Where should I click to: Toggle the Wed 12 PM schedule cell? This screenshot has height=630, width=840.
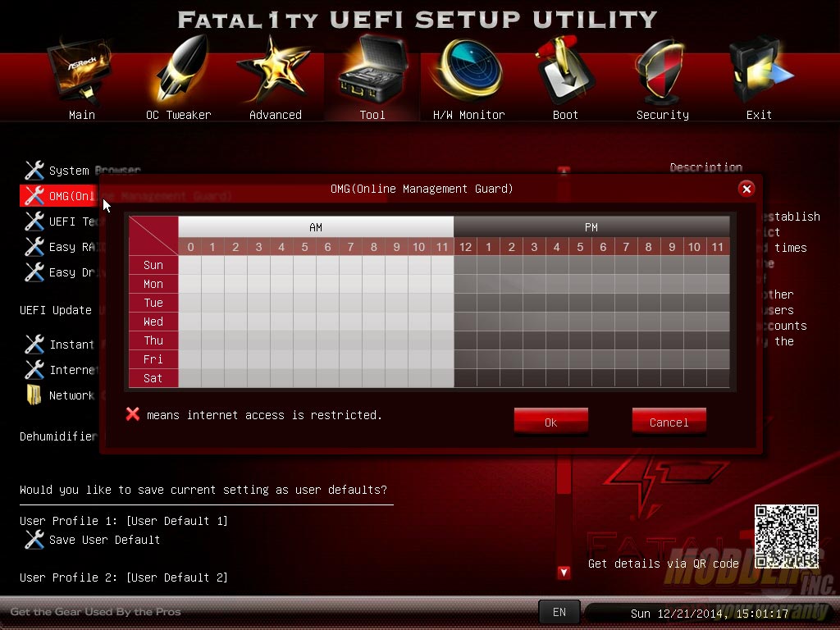point(465,322)
